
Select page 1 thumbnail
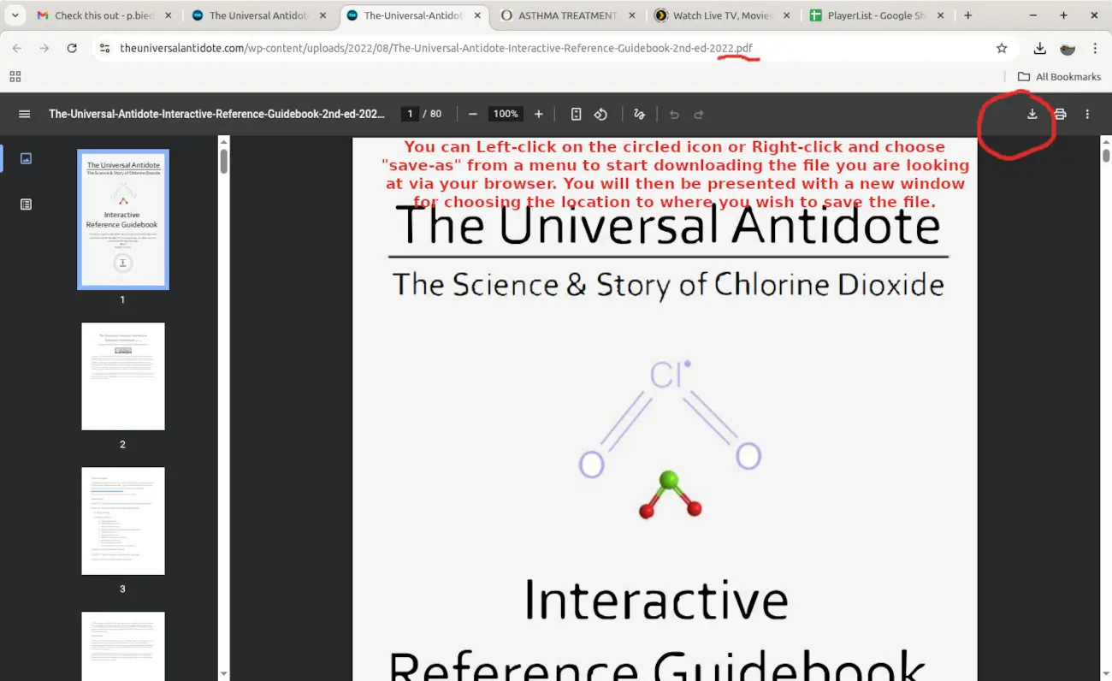coord(123,219)
